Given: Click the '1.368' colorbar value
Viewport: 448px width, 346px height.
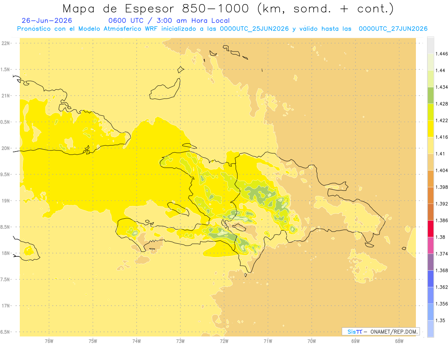Looking at the screenshot, I should 442,271.
